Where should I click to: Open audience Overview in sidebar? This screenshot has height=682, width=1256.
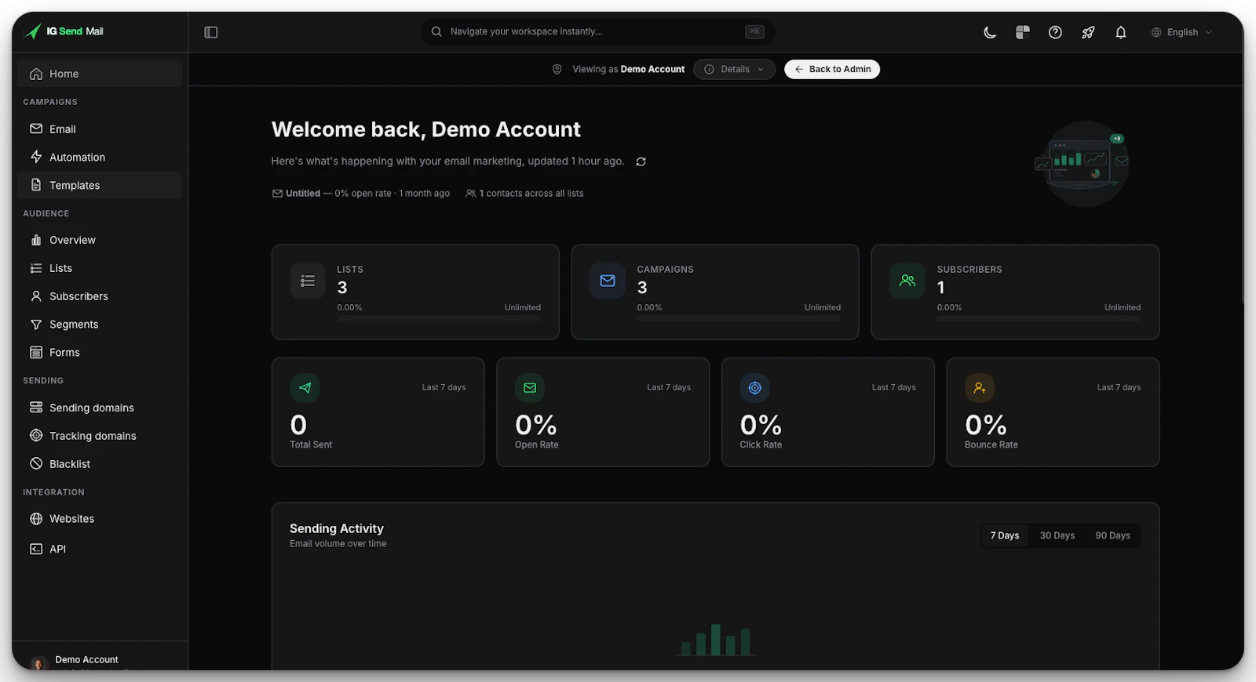pyautogui.click(x=100, y=240)
